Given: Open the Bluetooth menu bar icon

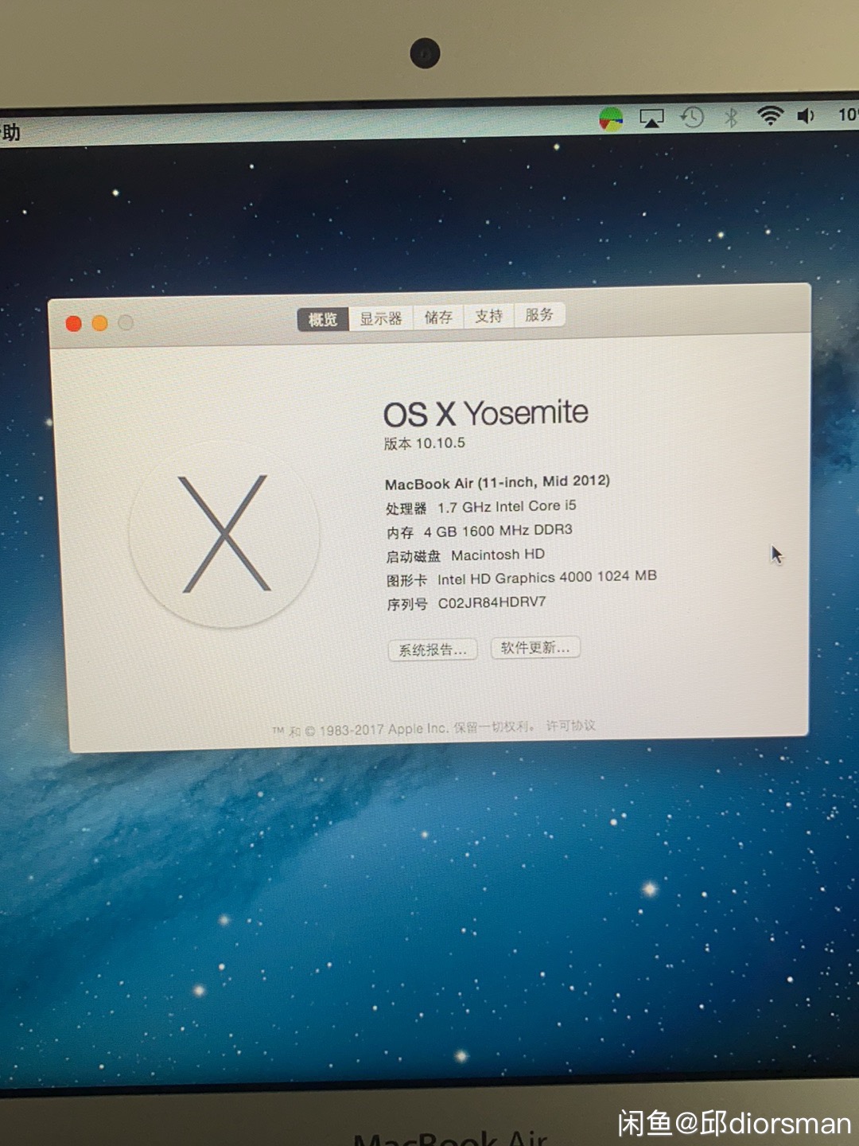Looking at the screenshot, I should pos(731,117).
